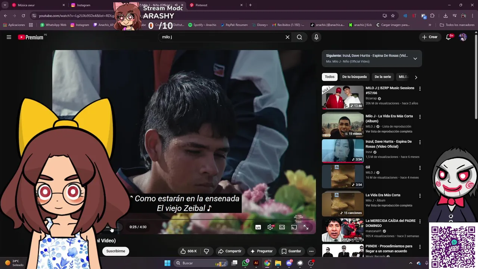This screenshot has height=269, width=478.
Task: Click the magnifier search button
Action: pos(299,37)
